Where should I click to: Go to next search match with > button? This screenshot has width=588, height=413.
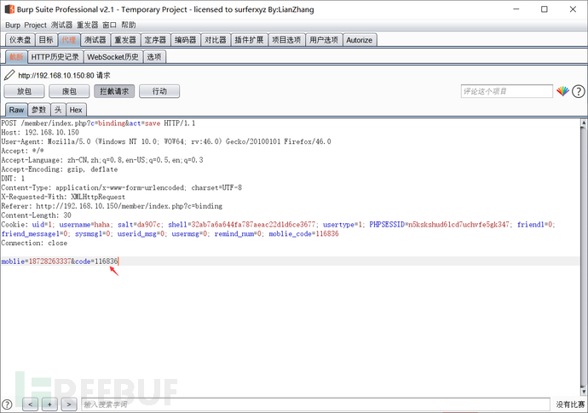(69, 404)
